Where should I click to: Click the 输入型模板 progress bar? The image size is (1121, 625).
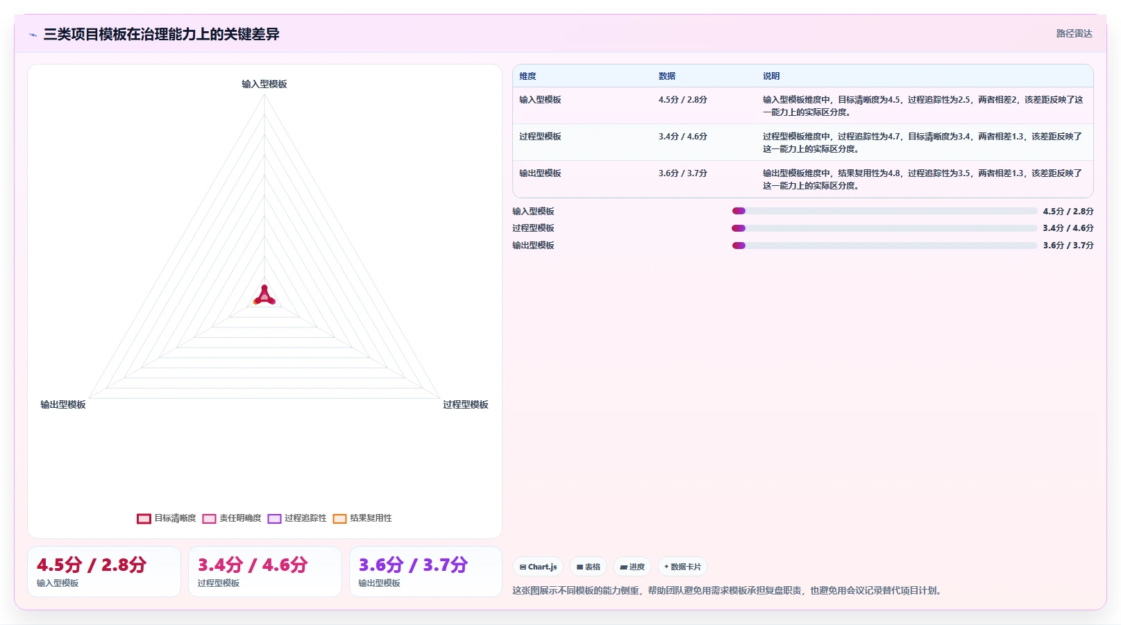[x=884, y=211]
